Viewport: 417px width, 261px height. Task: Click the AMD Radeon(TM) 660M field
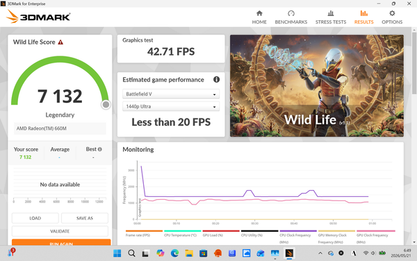pyautogui.click(x=60, y=128)
